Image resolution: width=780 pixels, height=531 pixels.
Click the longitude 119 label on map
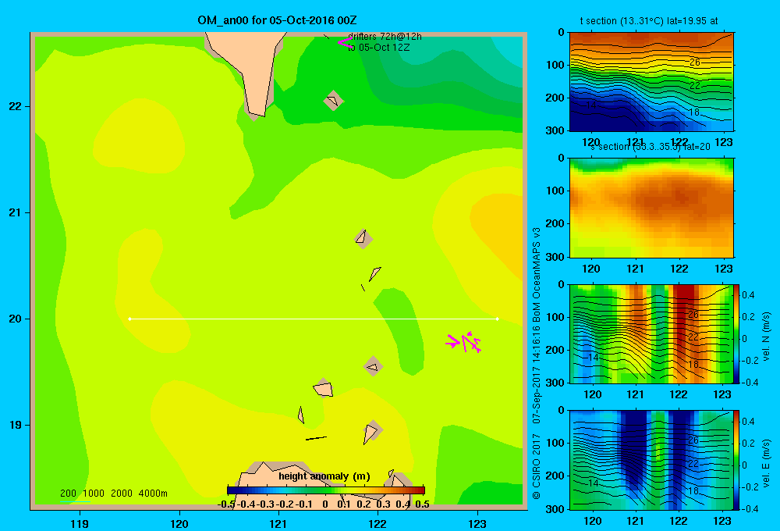80,523
